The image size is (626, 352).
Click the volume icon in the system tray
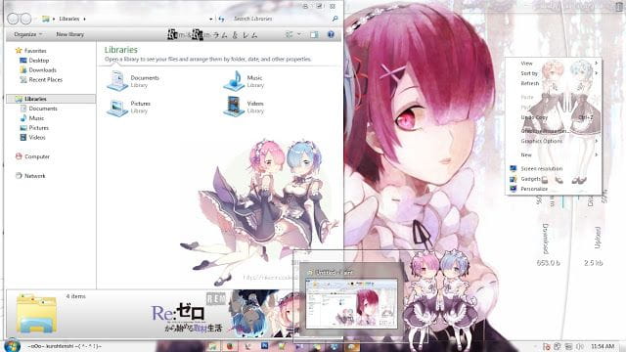coord(580,346)
